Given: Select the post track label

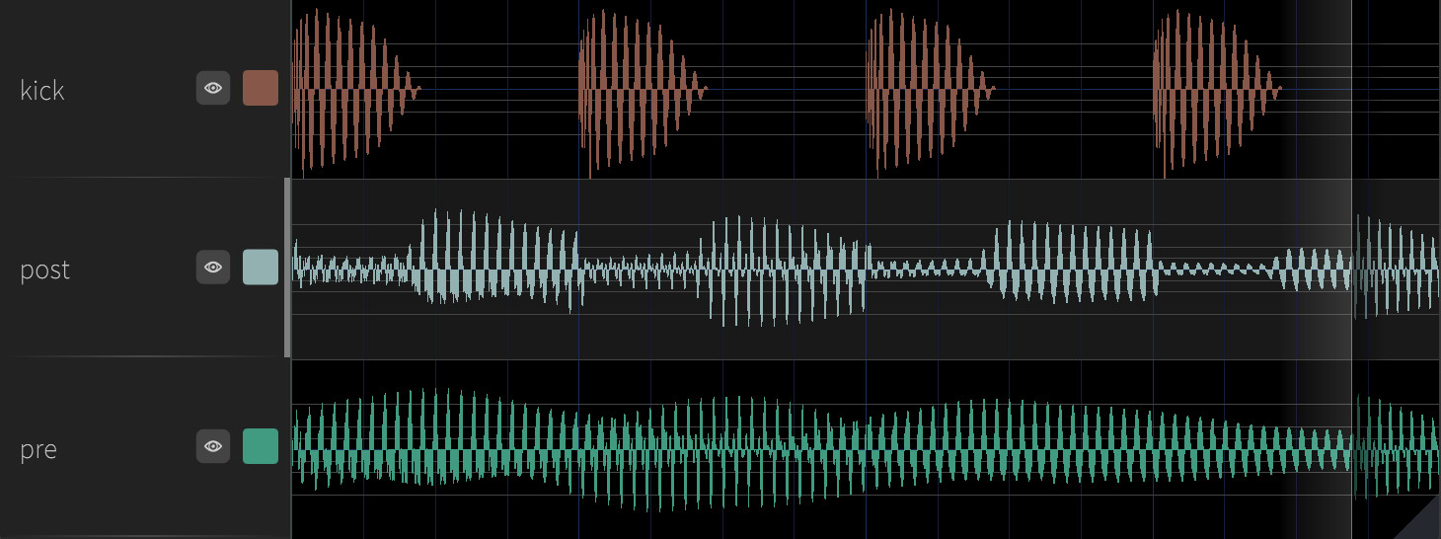Looking at the screenshot, I should (44, 269).
